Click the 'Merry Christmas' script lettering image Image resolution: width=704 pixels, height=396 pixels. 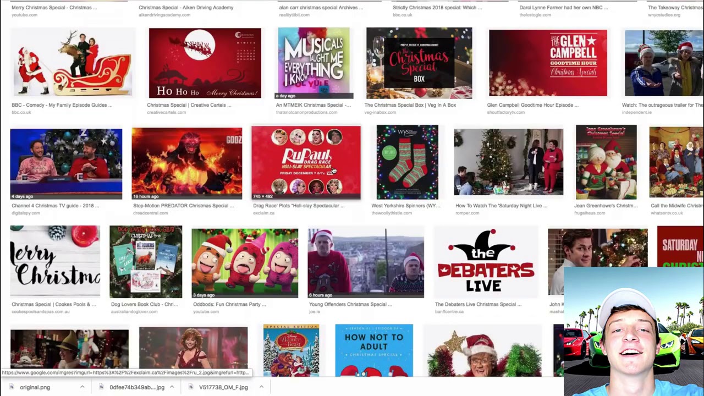click(55, 262)
